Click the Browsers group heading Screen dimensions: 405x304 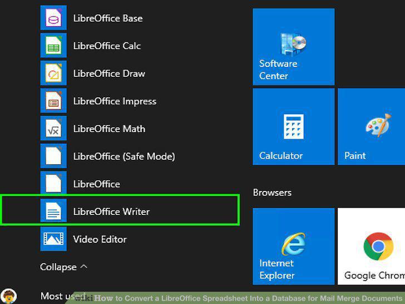pos(272,193)
